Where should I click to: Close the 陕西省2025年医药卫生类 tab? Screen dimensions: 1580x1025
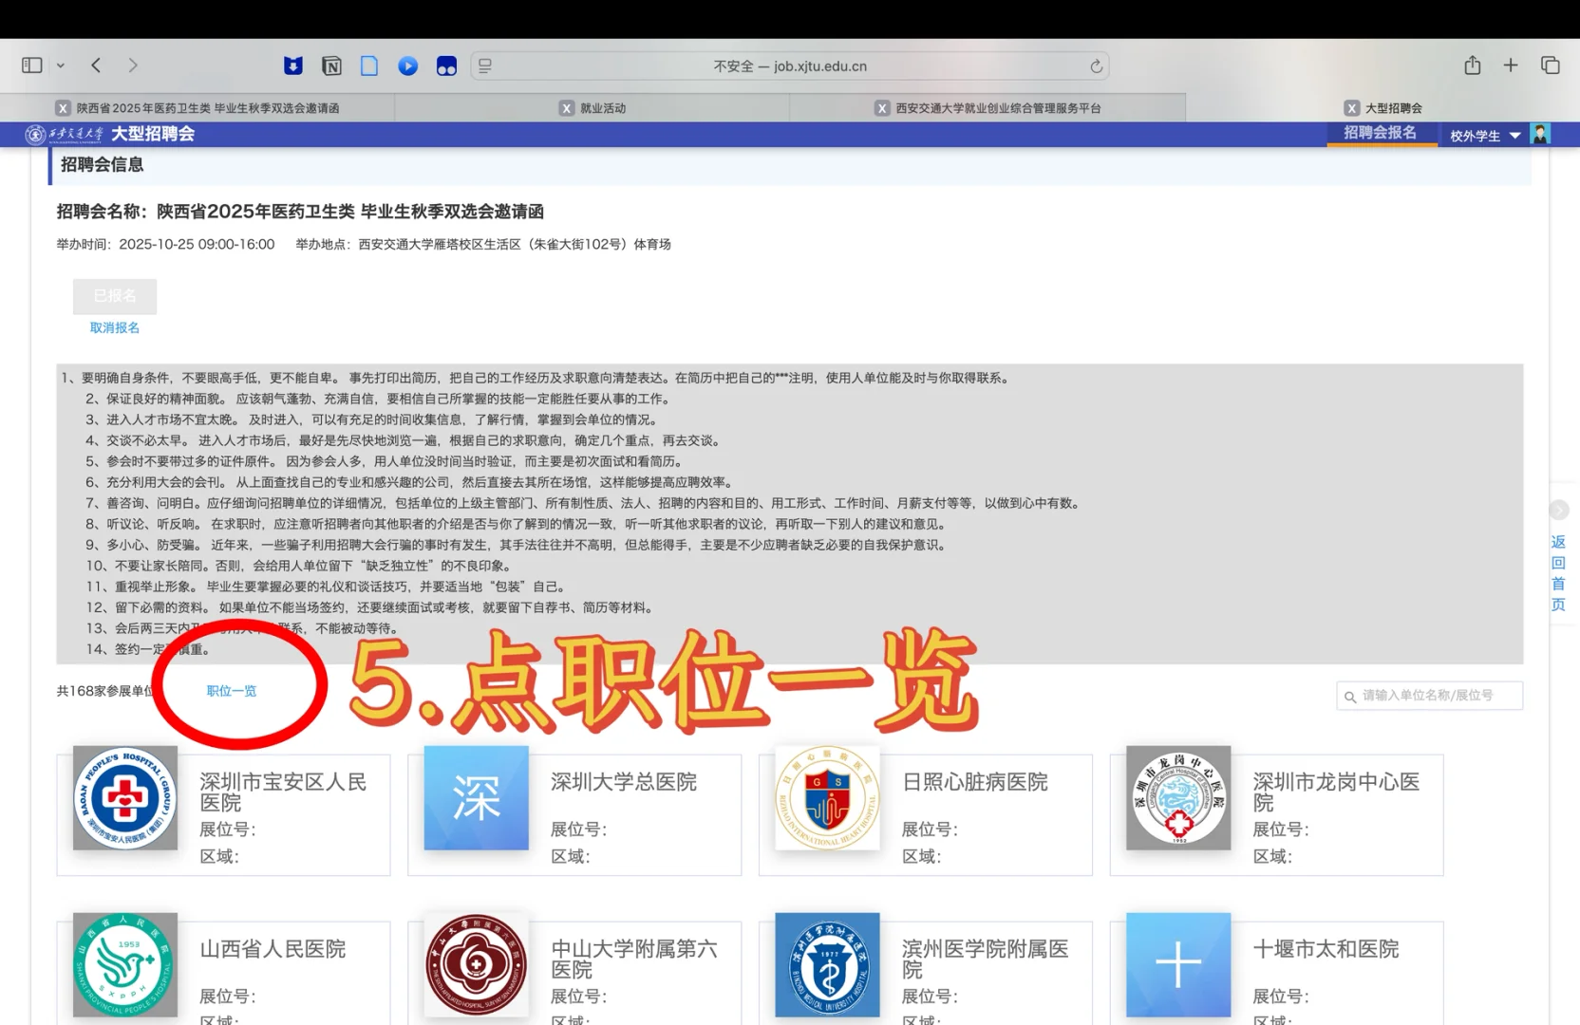[x=63, y=108]
